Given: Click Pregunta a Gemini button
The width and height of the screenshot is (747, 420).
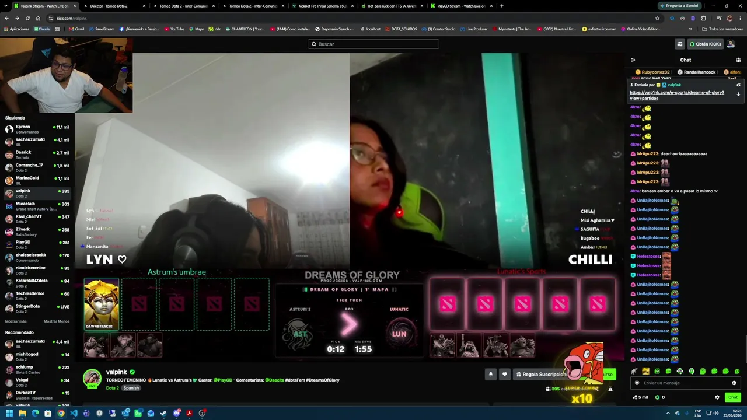Looking at the screenshot, I should 679,6.
